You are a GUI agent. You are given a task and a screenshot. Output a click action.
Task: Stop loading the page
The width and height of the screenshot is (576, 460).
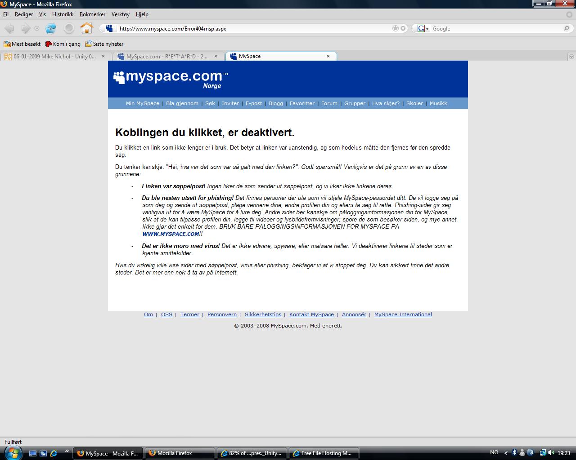click(x=69, y=28)
